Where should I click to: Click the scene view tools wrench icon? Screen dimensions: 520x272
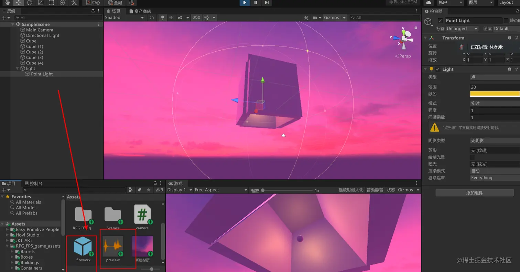pyautogui.click(x=306, y=18)
